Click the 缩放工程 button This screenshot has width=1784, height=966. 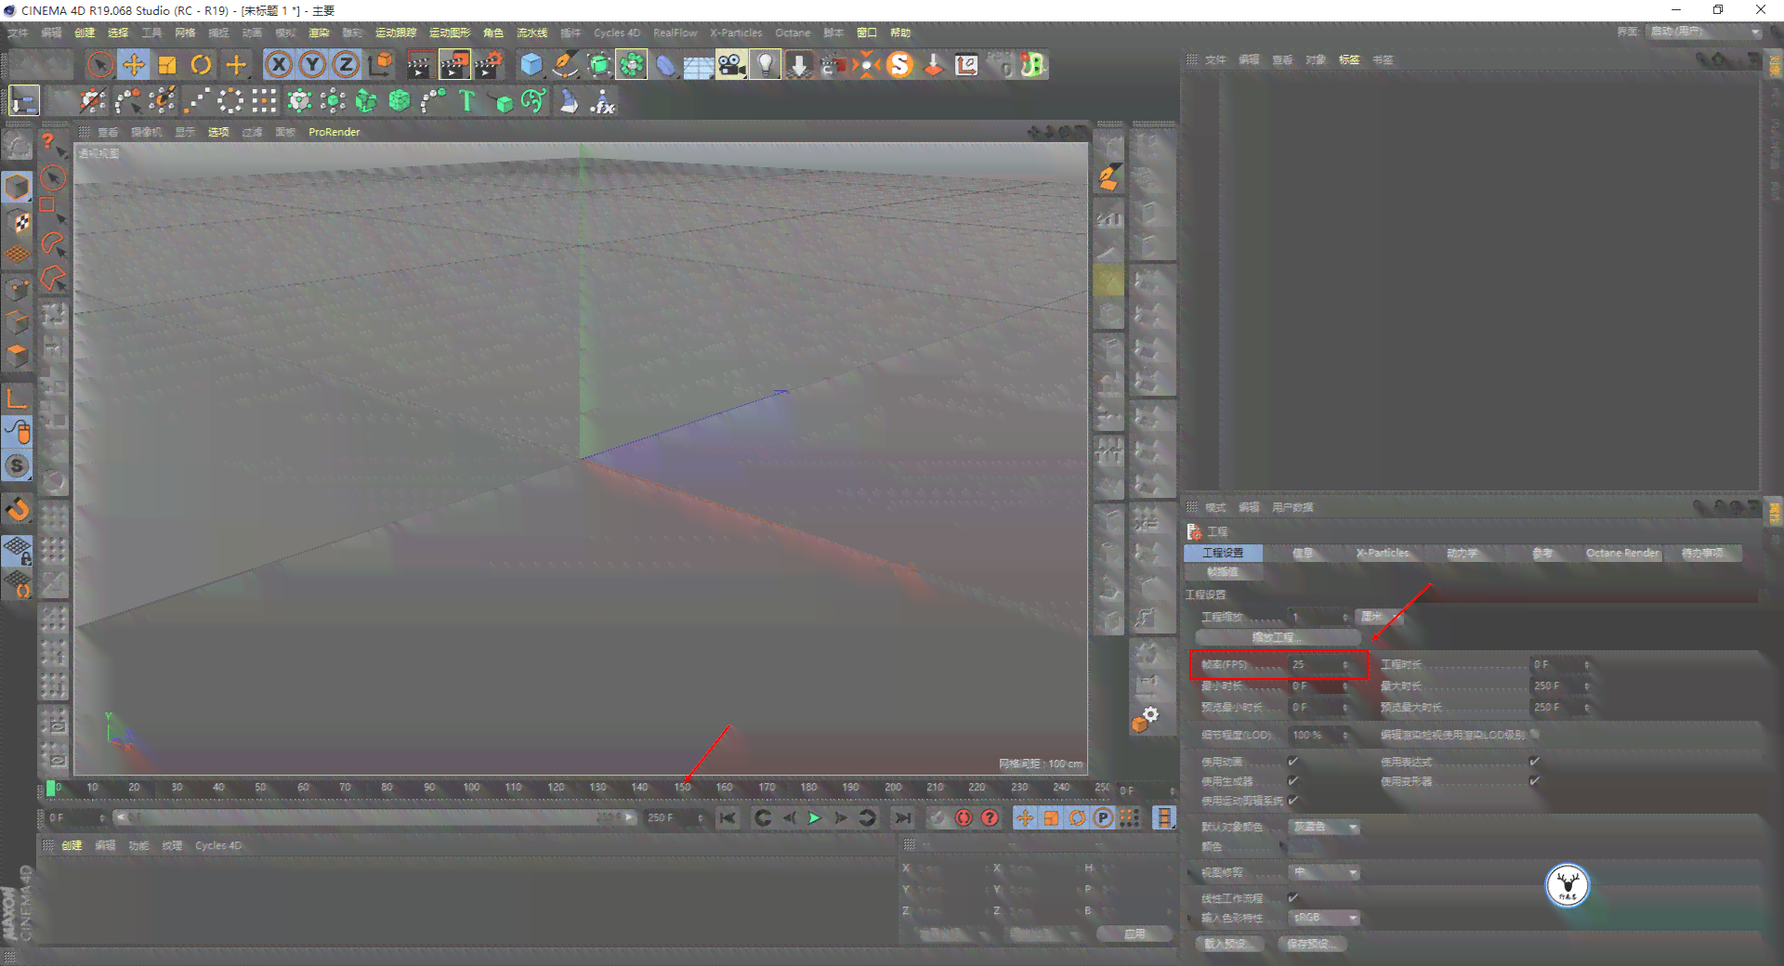[1278, 637]
